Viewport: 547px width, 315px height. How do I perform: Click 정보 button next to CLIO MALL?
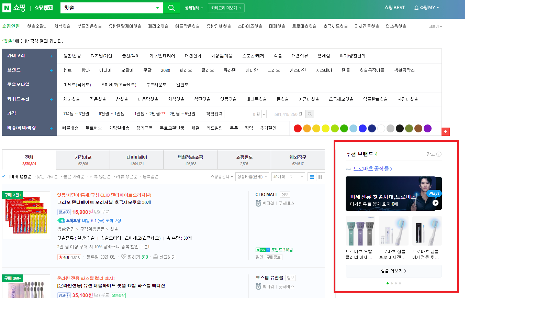(285, 195)
